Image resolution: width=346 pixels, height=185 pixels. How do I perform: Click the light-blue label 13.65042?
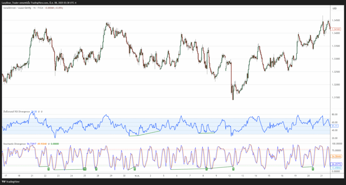click(x=337, y=168)
